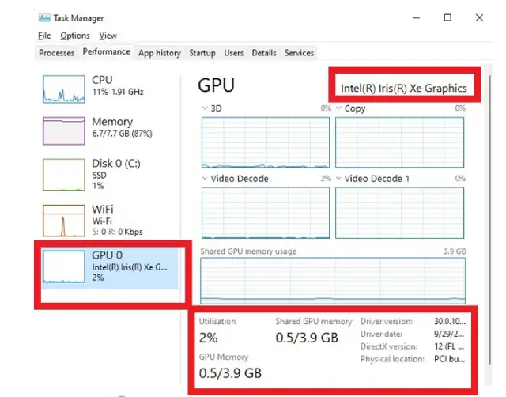
Task: Maximize the Task Manager window
Action: [x=447, y=17]
